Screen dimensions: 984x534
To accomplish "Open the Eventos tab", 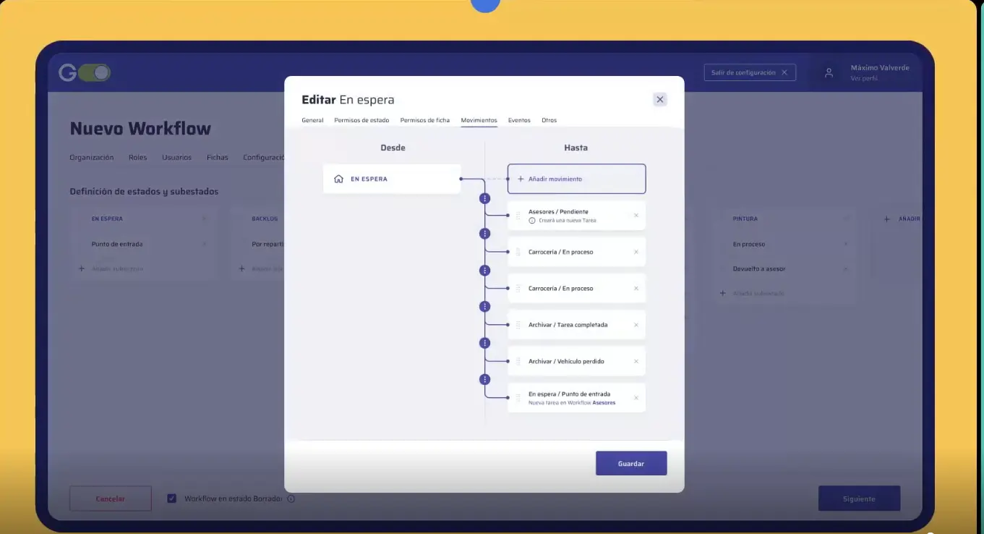I will point(519,120).
